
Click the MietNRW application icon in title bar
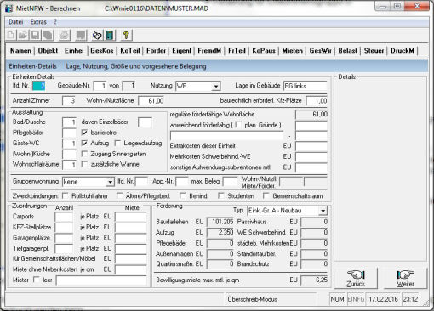click(9, 8)
